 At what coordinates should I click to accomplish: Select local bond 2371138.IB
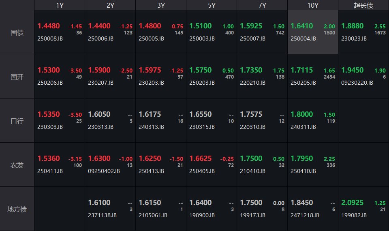tap(102, 215)
